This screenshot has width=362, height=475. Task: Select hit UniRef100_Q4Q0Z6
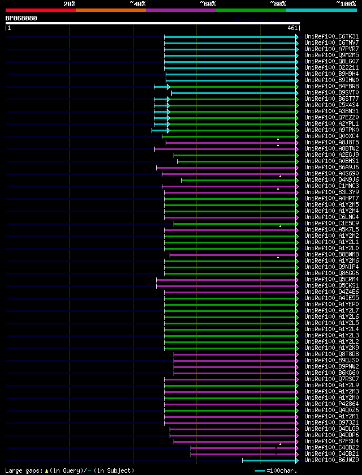331,410
